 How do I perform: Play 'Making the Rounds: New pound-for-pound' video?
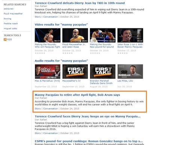(103, 36)
